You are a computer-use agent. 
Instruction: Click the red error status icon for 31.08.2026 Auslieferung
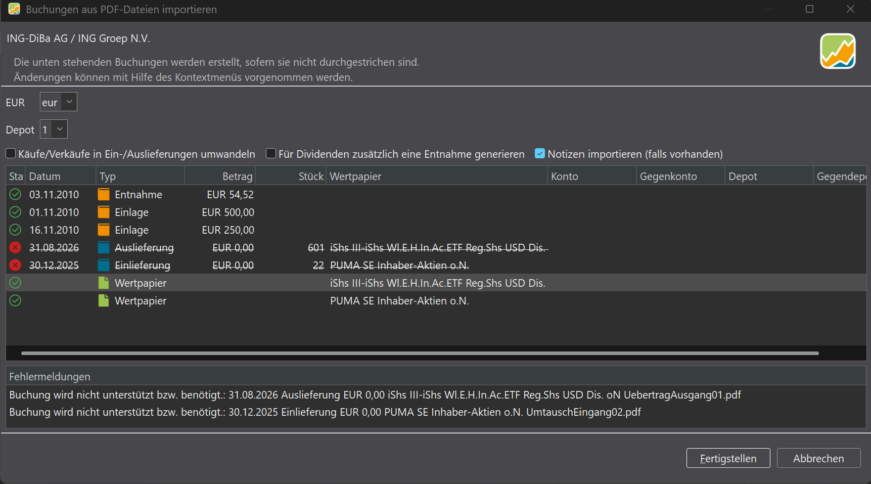(16, 248)
